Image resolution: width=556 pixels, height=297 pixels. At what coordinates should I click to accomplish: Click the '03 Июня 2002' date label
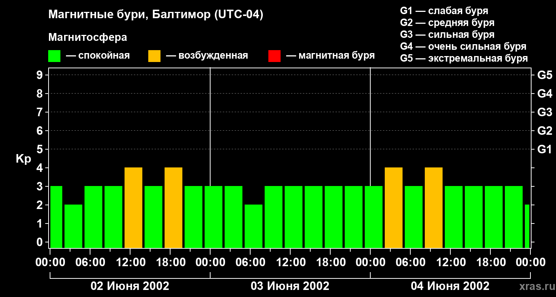(290, 286)
